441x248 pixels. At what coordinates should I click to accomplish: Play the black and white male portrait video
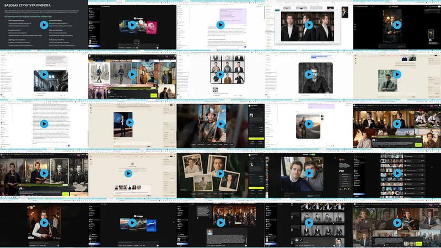[309, 74]
